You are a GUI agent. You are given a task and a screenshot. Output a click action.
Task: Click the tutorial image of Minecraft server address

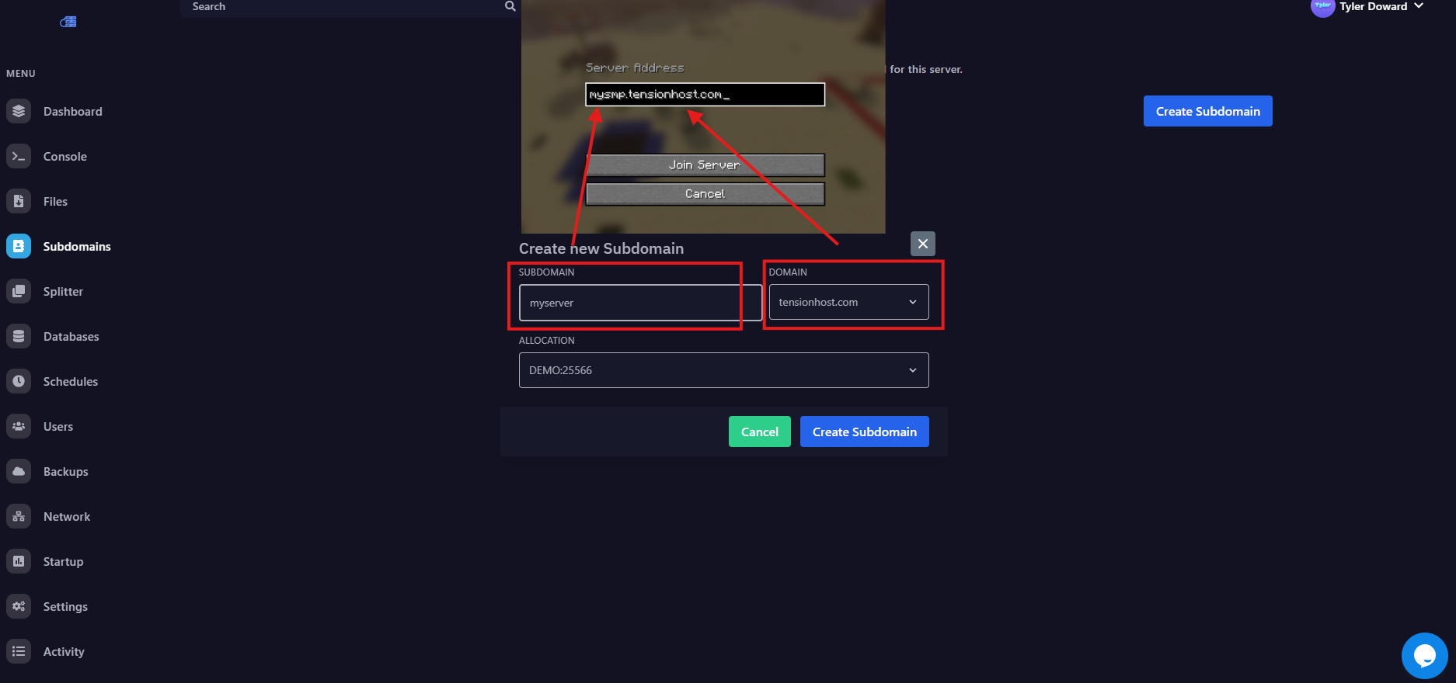coord(703,116)
